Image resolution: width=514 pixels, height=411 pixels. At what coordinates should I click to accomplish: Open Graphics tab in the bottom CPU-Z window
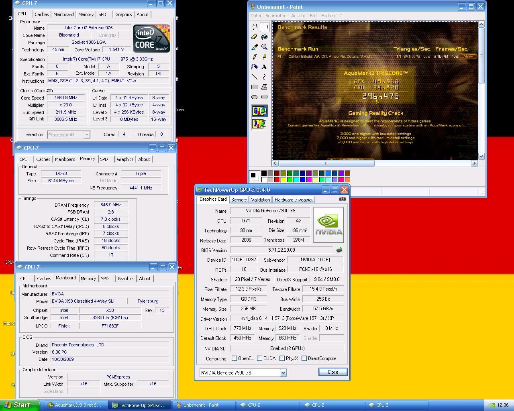(x=126, y=279)
